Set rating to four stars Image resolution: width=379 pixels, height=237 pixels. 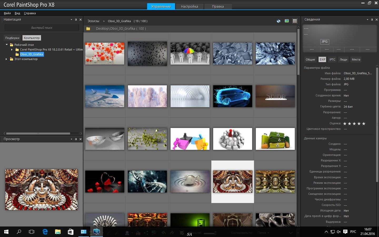(359, 124)
